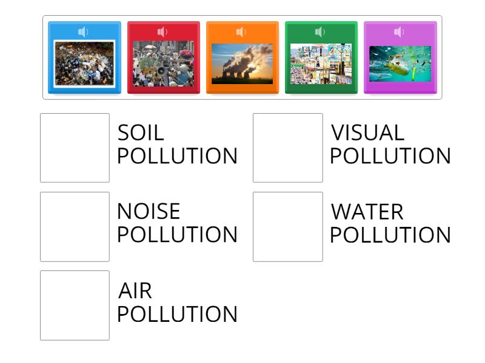Click the empty box beside WATER POLLUTION
The width and height of the screenshot is (485, 363).
(287, 224)
